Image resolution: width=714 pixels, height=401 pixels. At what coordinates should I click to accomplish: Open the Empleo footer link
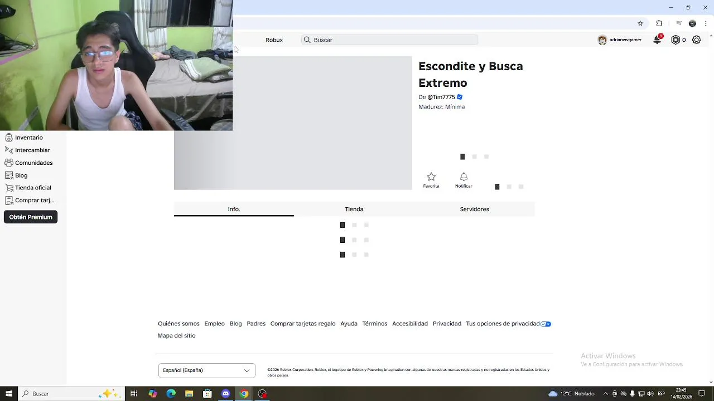pos(214,324)
